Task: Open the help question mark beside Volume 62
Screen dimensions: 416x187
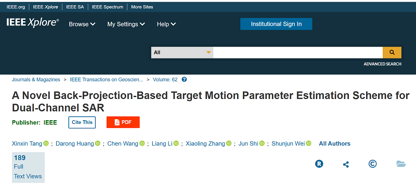Action: (184, 79)
